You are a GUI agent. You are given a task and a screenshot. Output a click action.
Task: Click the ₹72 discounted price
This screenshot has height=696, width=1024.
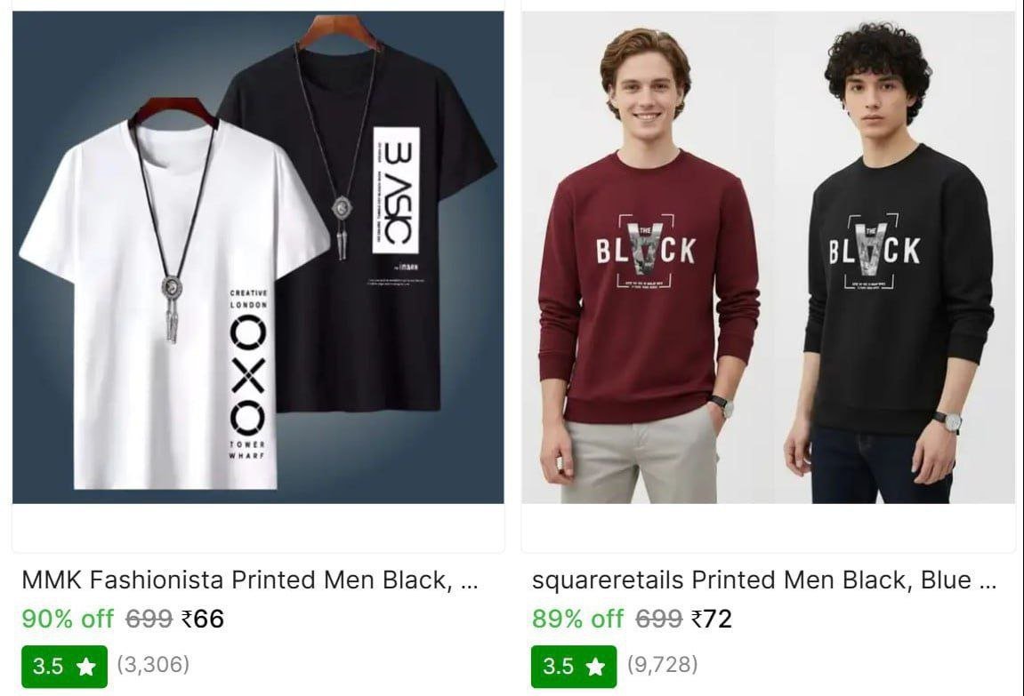click(712, 619)
